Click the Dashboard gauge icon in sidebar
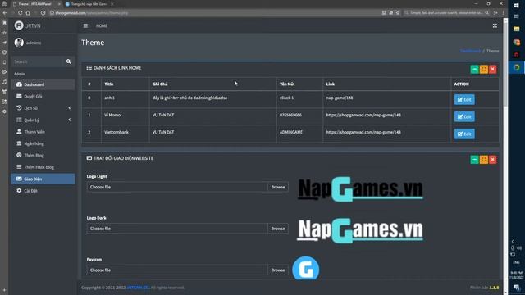 pyautogui.click(x=19, y=84)
